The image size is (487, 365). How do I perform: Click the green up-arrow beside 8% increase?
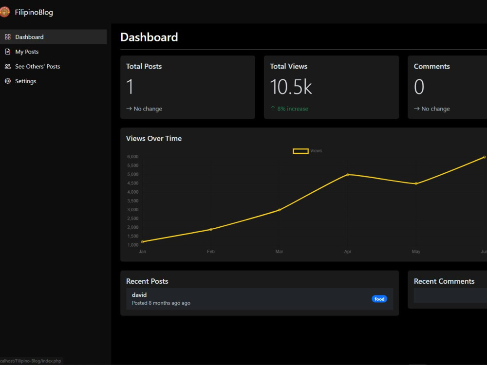[273, 109]
